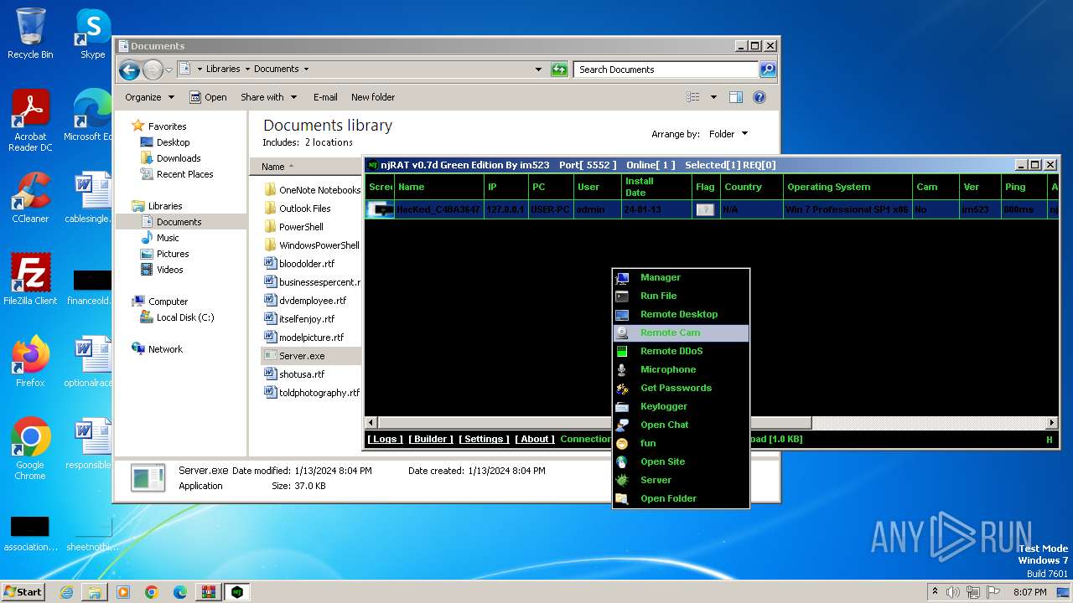Open the Organize dropdown
This screenshot has height=603, width=1073.
pyautogui.click(x=149, y=97)
